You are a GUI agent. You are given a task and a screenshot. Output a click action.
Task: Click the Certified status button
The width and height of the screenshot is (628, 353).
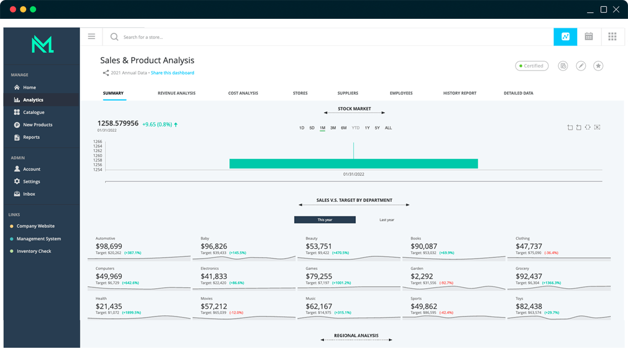click(x=532, y=66)
